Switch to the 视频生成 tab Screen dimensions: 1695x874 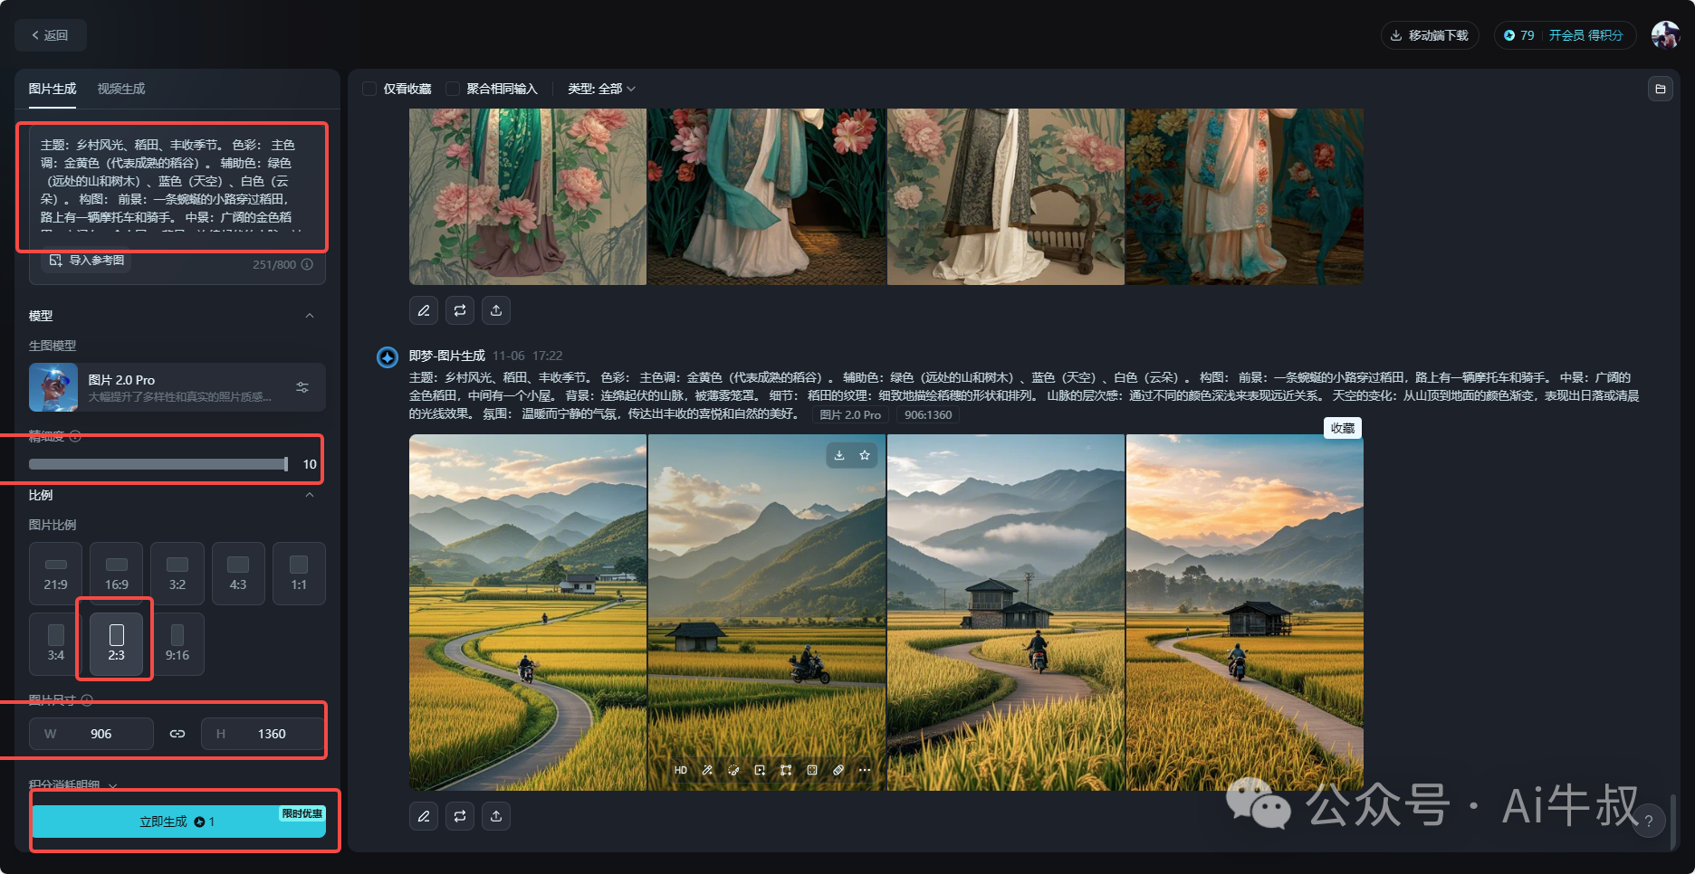coord(121,89)
